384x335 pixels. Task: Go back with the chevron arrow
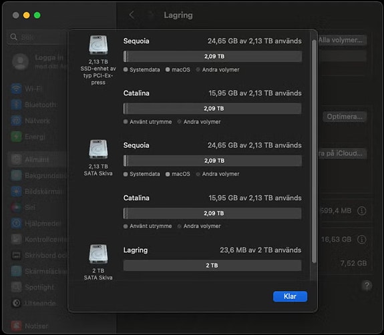coord(132,15)
